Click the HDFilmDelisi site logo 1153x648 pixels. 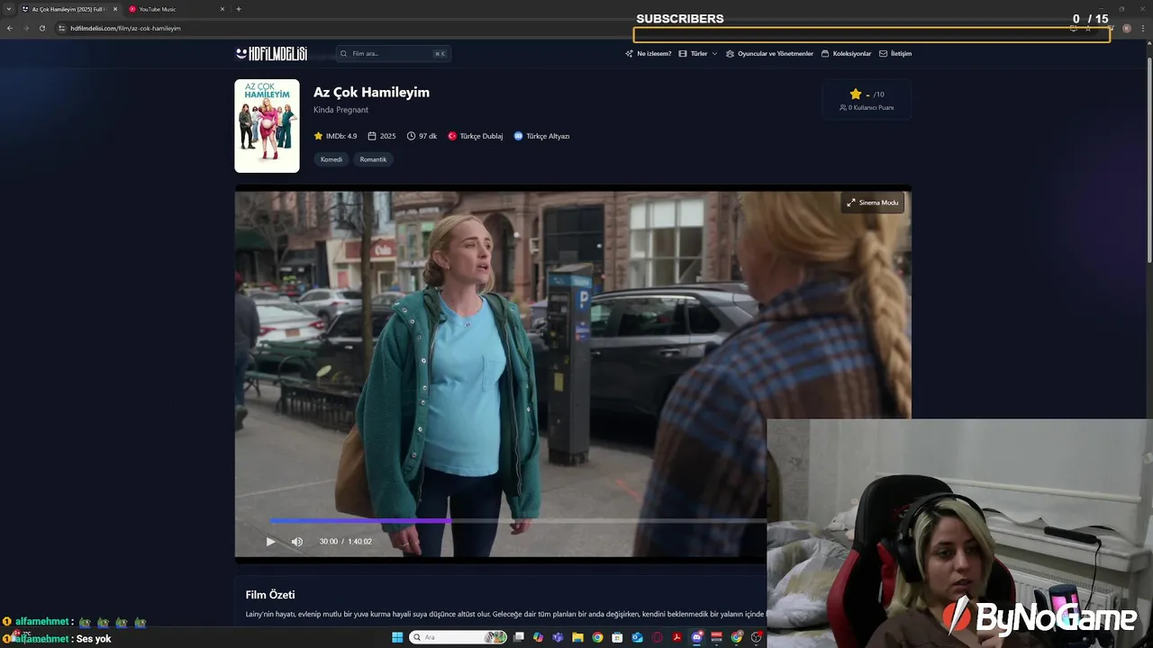(271, 54)
